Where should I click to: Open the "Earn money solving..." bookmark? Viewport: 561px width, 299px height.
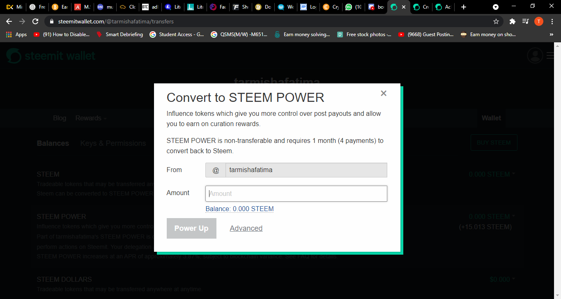coord(302,34)
